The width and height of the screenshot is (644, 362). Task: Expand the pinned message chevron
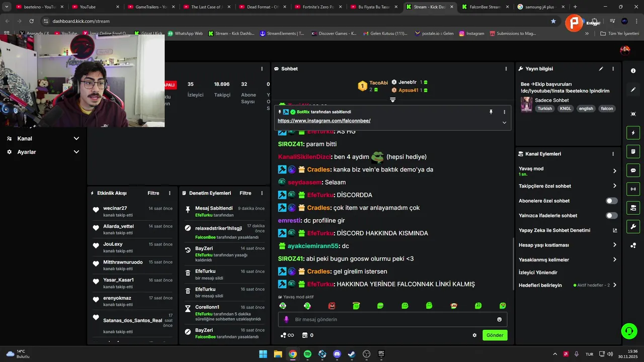point(504,122)
